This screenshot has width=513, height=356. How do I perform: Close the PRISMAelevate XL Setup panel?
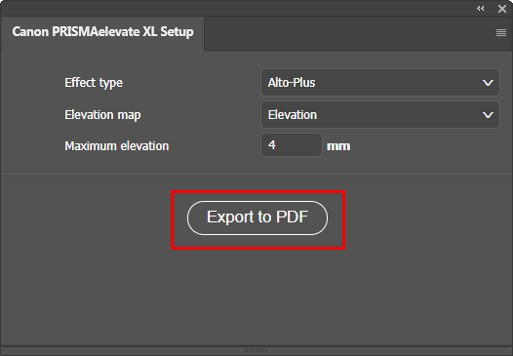coord(502,9)
